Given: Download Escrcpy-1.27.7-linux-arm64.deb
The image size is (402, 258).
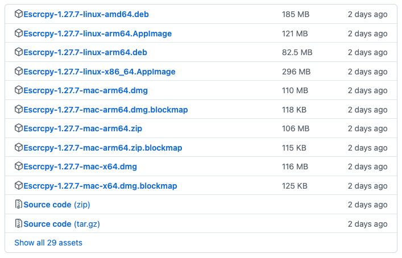Looking at the screenshot, I should coord(85,52).
